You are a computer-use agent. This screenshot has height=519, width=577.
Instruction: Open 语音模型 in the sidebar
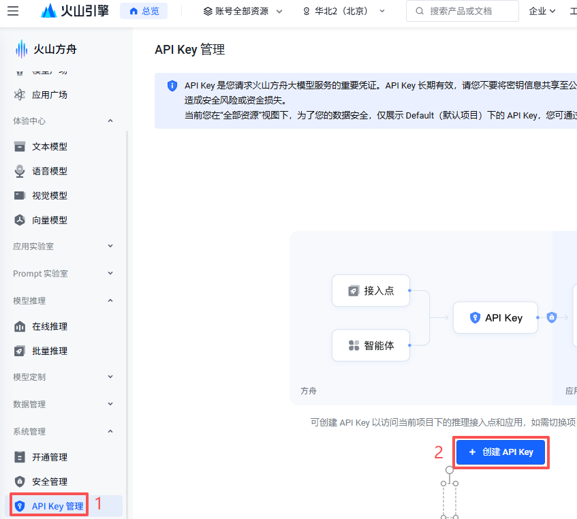pyautogui.click(x=49, y=171)
